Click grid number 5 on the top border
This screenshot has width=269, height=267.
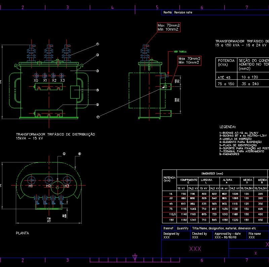pos(157,6)
